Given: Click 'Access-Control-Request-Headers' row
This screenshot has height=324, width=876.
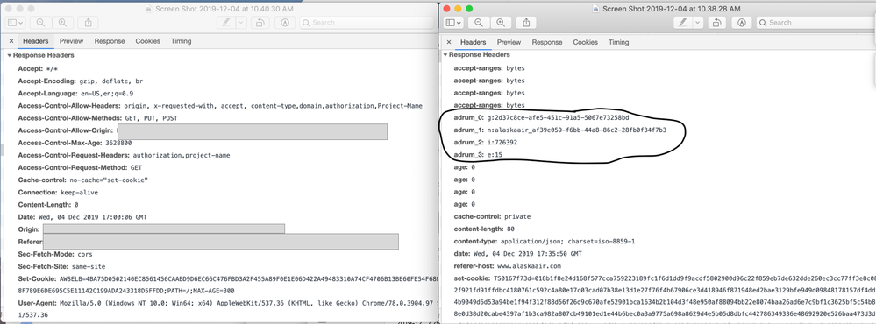Looking at the screenshot, I should (x=124, y=155).
